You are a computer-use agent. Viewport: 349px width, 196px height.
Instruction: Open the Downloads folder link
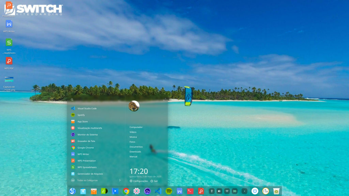(x=135, y=151)
